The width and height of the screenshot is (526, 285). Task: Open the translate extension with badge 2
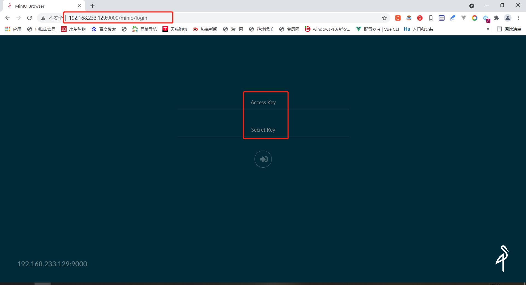[486, 18]
